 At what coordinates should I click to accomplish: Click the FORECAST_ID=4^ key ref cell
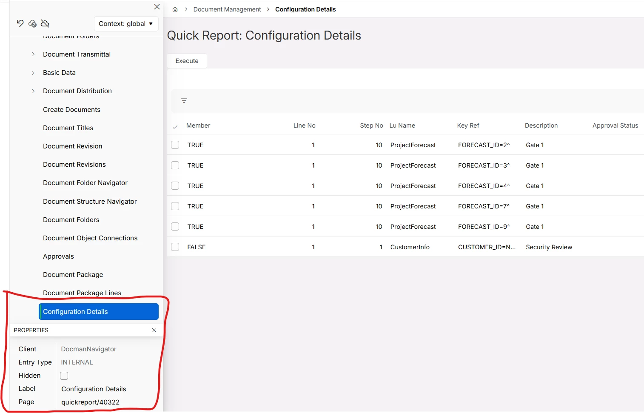click(484, 186)
